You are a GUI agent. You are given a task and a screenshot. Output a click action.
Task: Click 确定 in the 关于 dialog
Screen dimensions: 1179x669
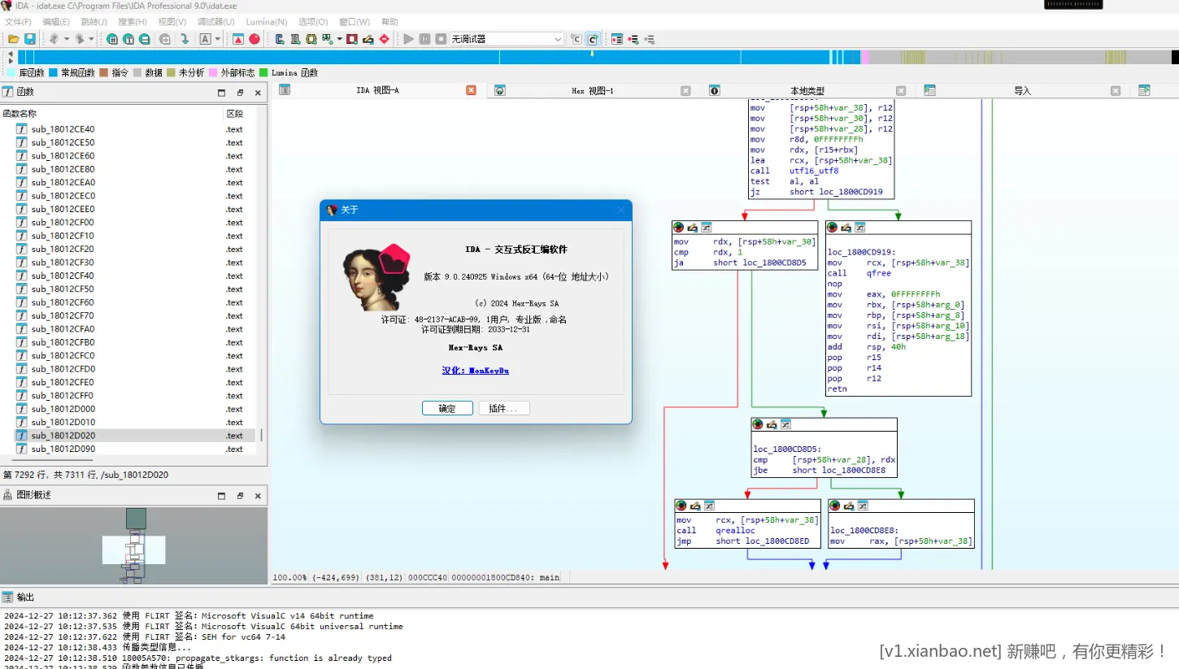point(447,408)
